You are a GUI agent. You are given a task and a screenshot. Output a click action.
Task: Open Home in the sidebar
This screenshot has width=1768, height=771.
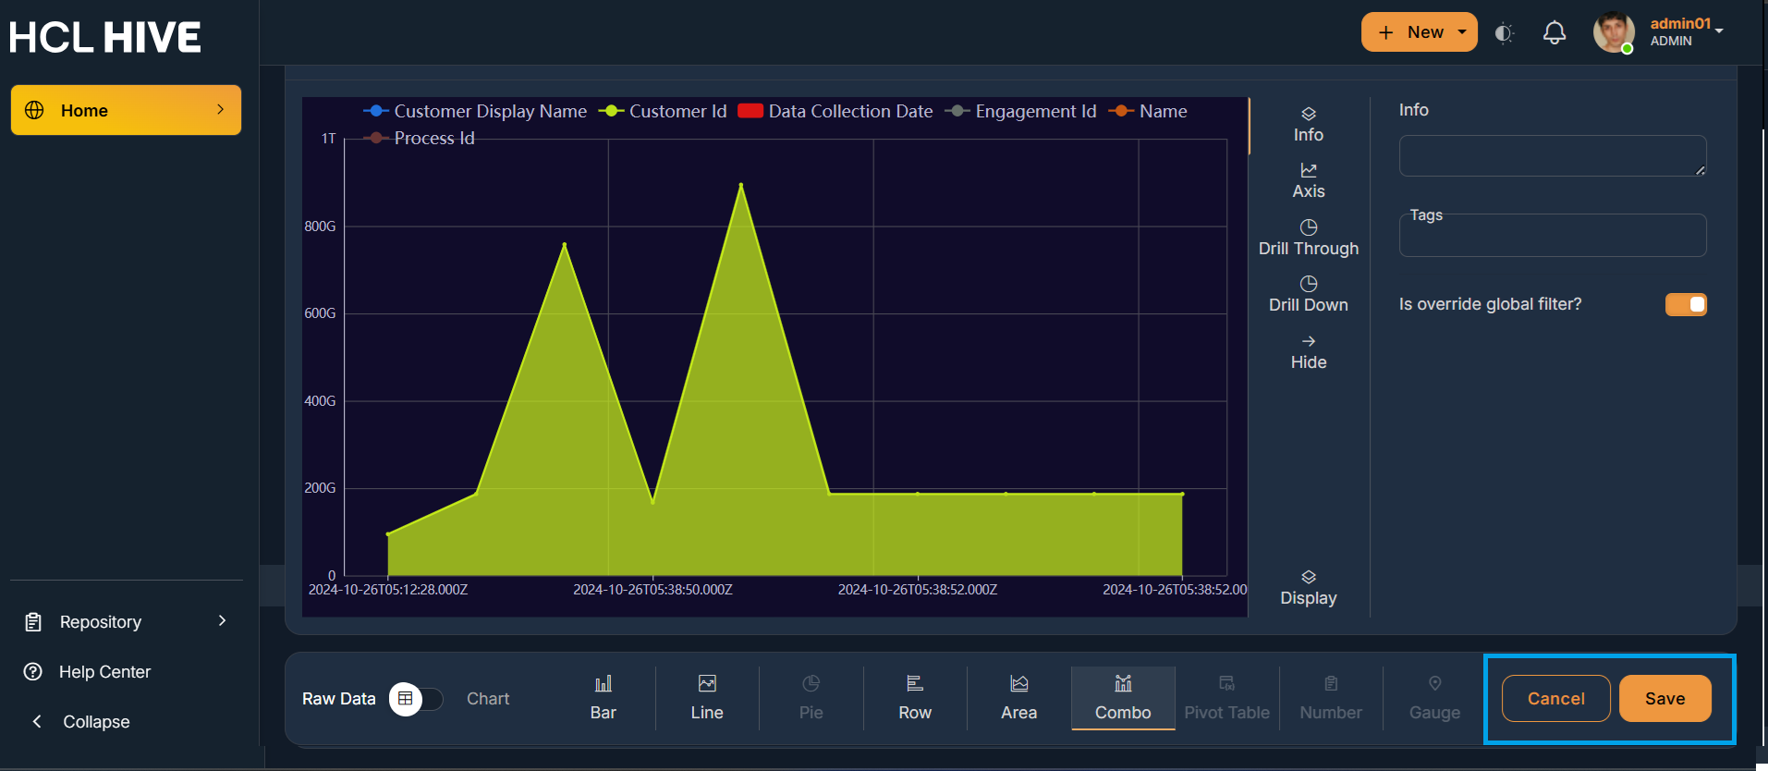click(x=126, y=110)
